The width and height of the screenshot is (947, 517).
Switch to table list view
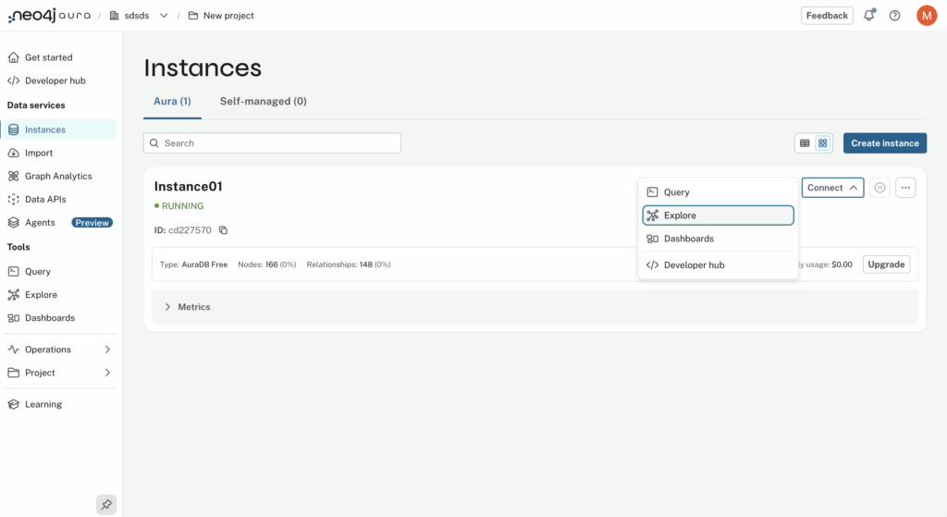[x=805, y=143]
